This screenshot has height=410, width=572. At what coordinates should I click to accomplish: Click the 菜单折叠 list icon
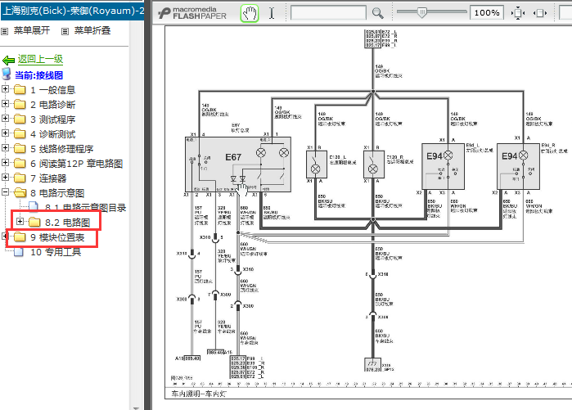65,31
